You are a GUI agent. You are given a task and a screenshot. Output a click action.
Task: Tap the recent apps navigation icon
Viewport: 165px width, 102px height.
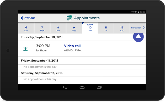pos(99,87)
